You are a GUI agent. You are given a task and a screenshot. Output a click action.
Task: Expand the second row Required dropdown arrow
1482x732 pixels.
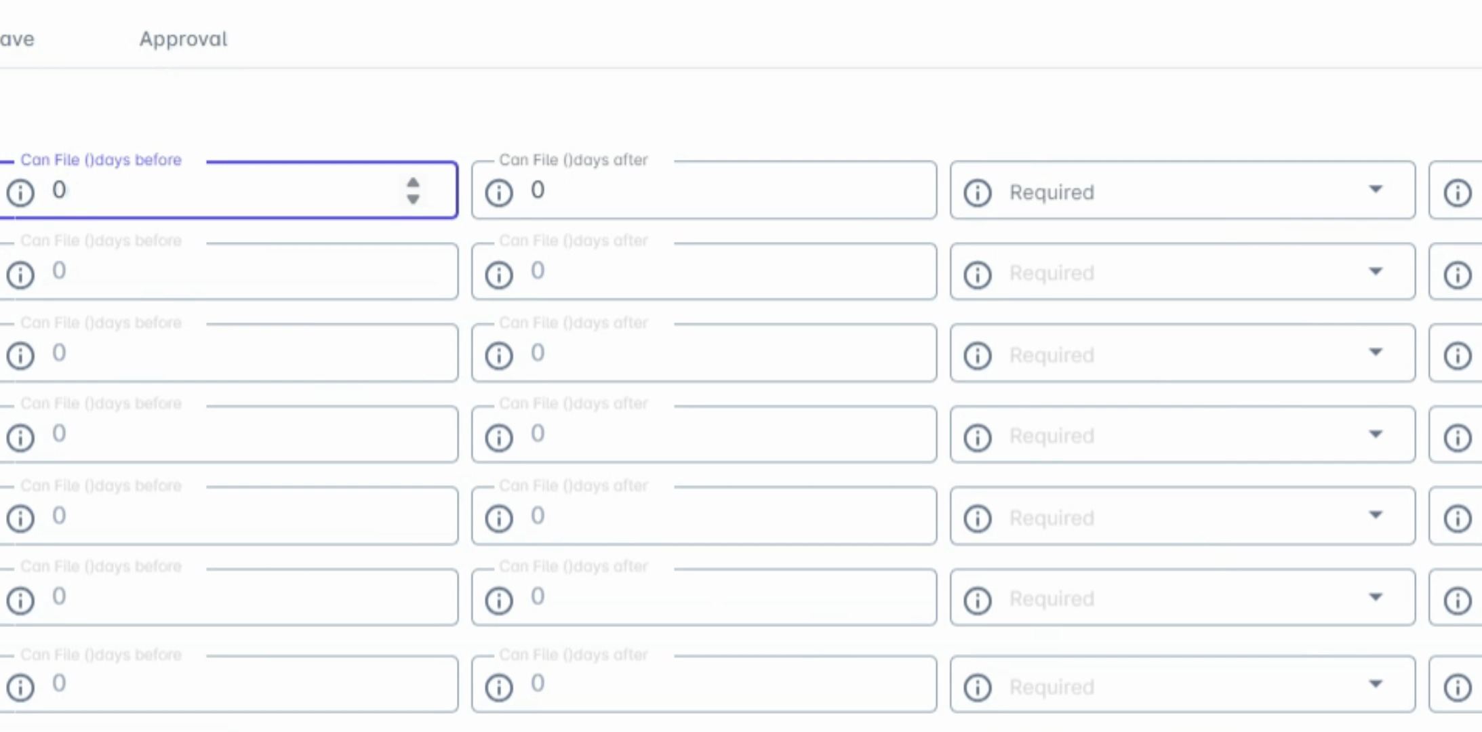tap(1376, 272)
